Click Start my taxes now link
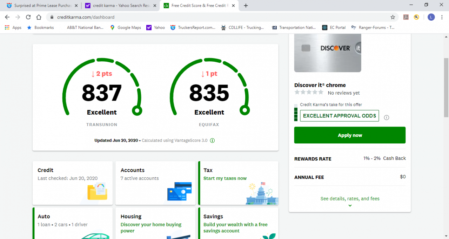 tap(225, 178)
